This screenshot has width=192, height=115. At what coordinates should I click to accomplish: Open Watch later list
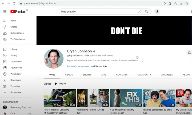pos(16,74)
